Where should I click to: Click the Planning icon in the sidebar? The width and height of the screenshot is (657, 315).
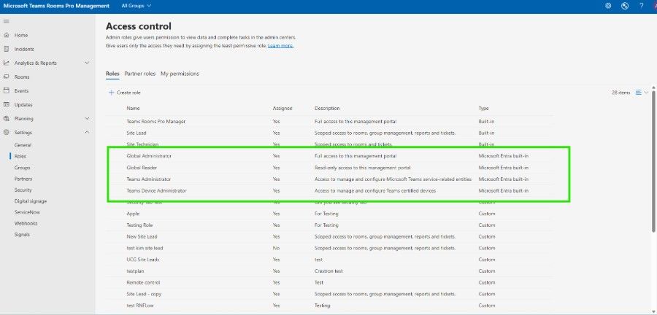[7, 118]
